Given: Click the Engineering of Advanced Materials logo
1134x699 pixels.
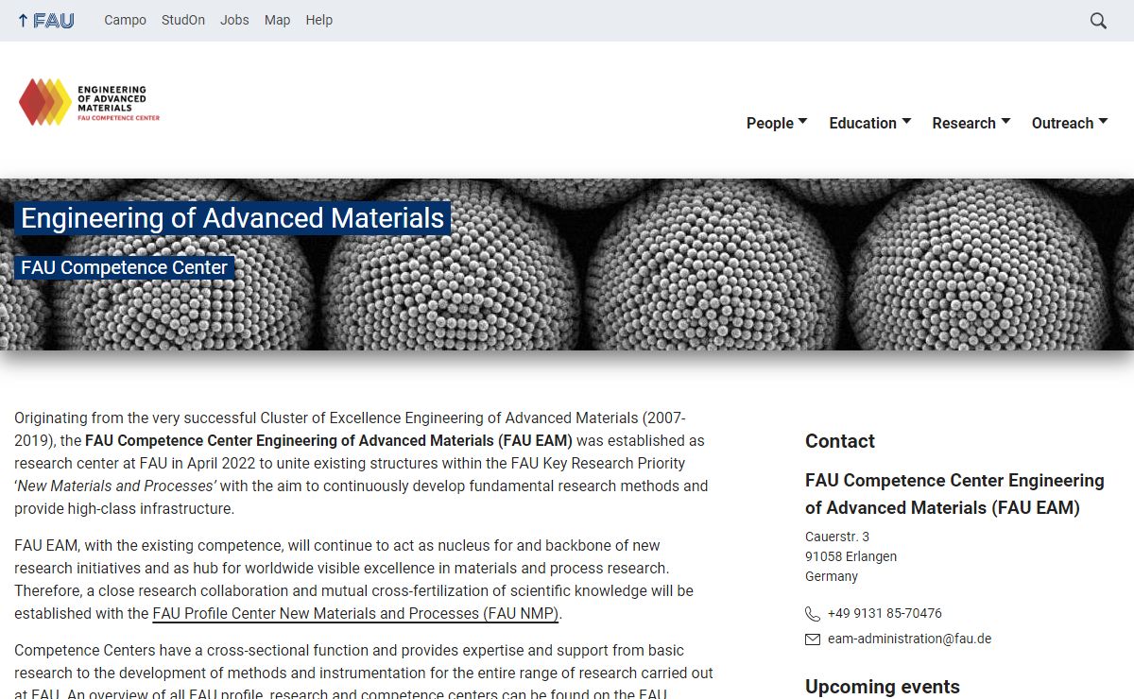Looking at the screenshot, I should pyautogui.click(x=90, y=102).
